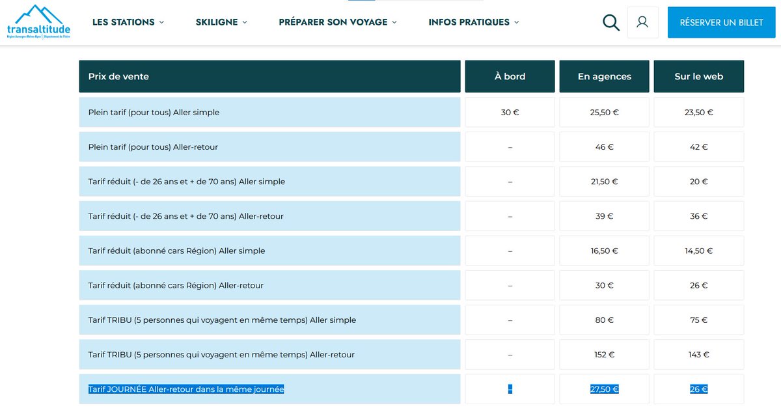Click the '36 €' web price cell
This screenshot has width=781, height=414.
coord(699,216)
